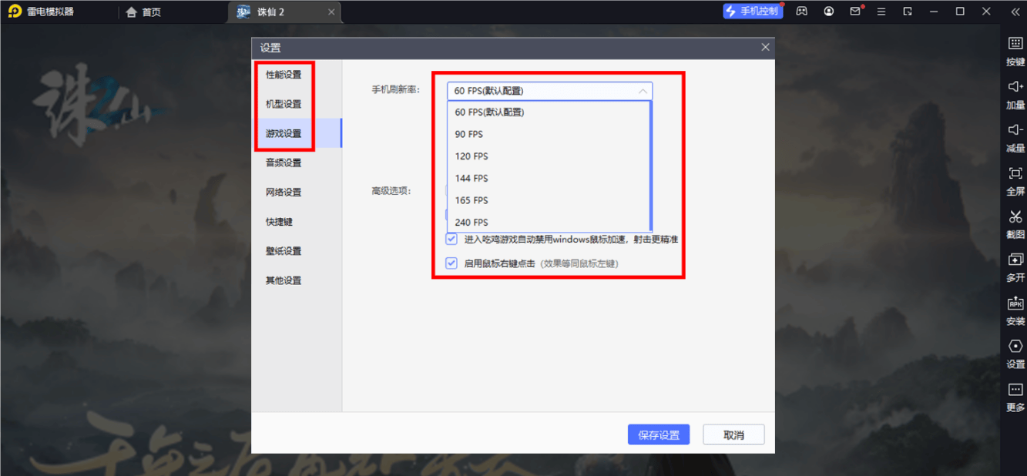Open the gamepad icon in title bar
This screenshot has width=1027, height=476.
click(x=801, y=12)
